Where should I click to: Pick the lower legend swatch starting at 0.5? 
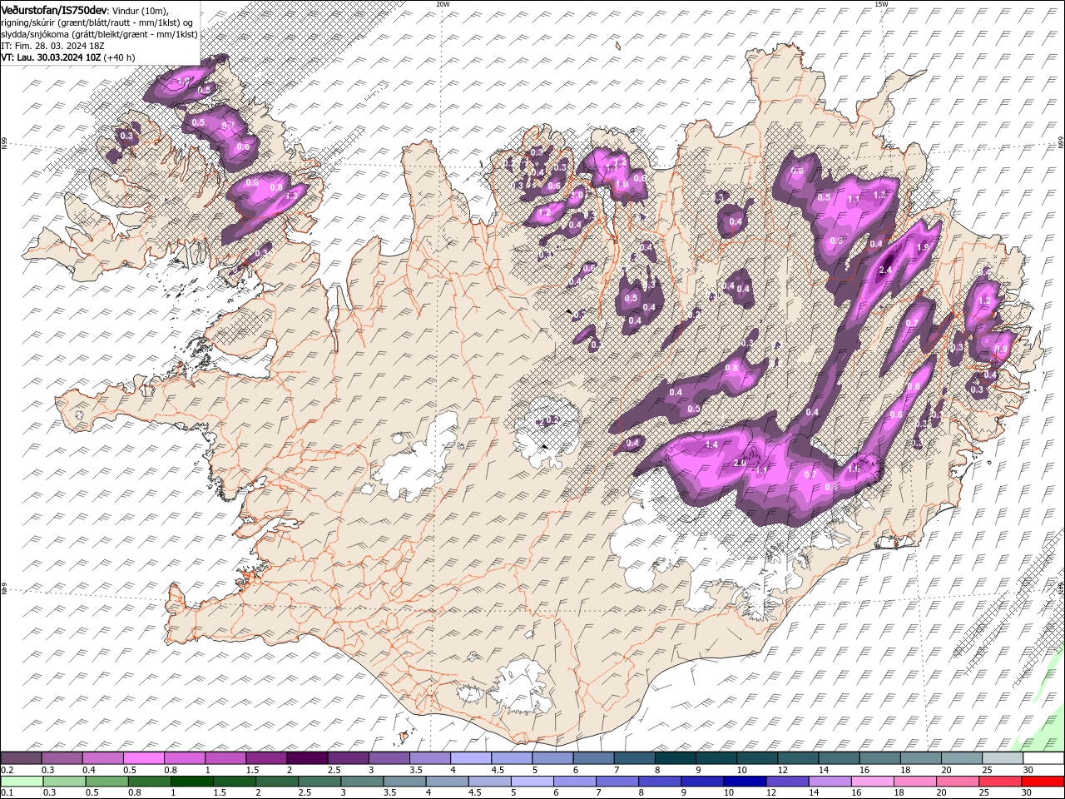coord(106,781)
